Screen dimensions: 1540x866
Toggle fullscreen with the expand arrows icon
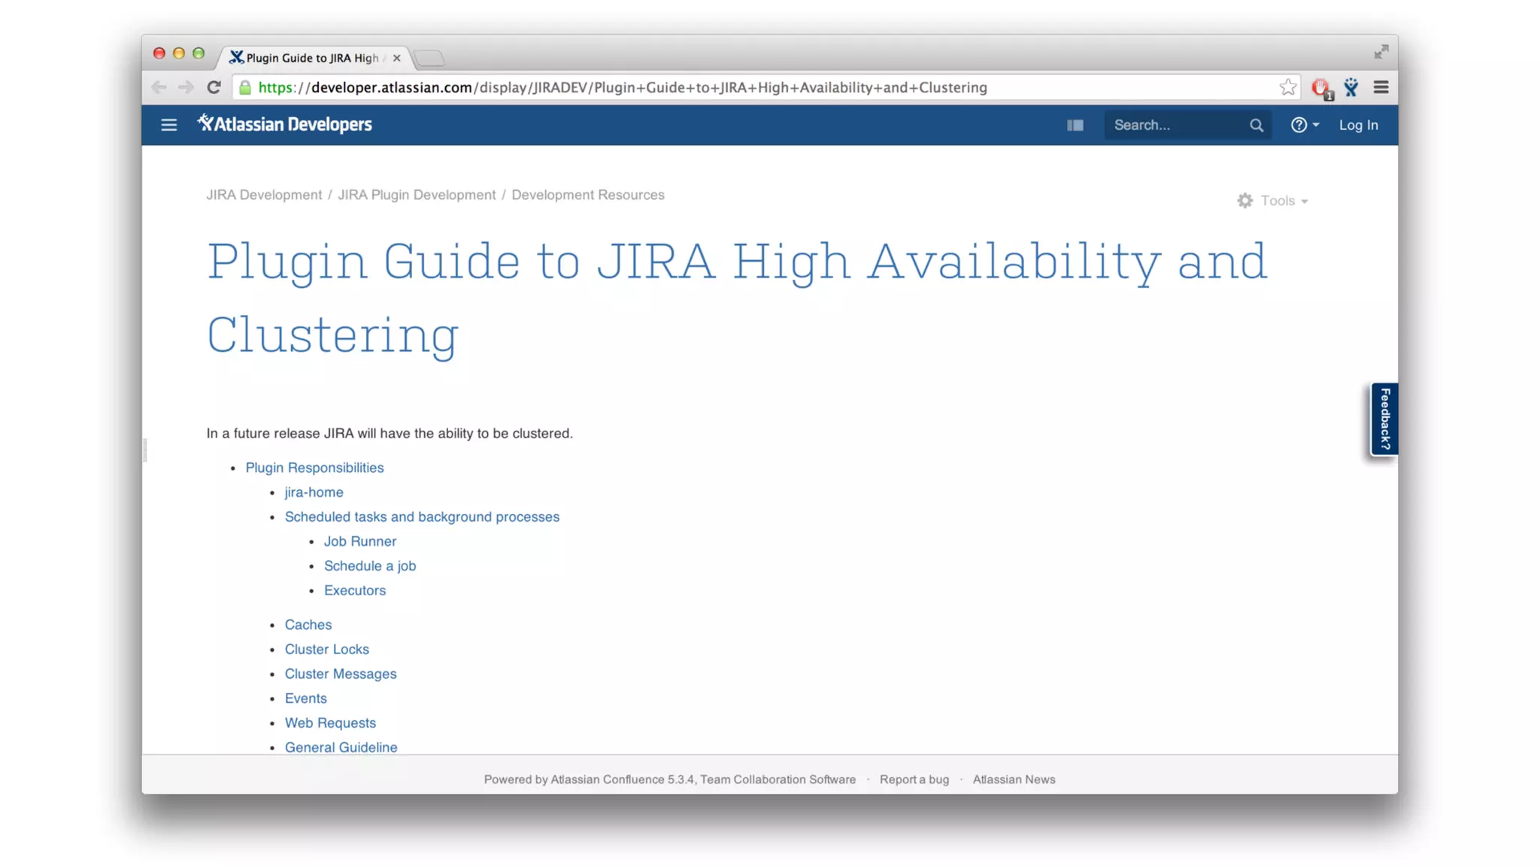click(1381, 52)
